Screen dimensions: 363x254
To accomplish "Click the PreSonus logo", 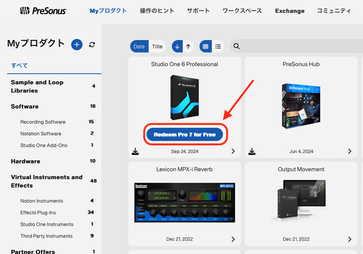I will click(x=43, y=11).
